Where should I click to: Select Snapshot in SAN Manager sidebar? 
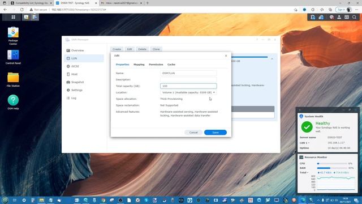(x=84, y=82)
